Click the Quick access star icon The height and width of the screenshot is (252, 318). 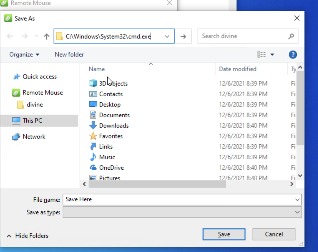pos(17,76)
